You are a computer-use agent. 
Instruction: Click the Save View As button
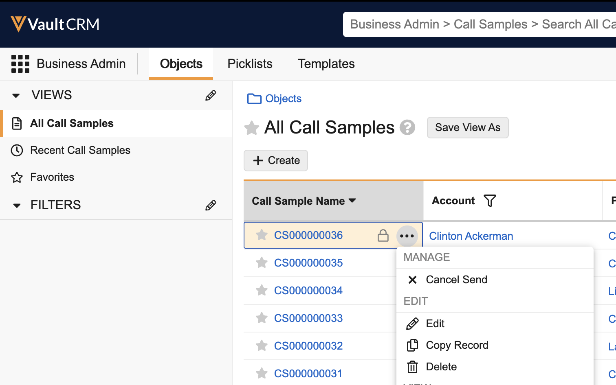[467, 128]
